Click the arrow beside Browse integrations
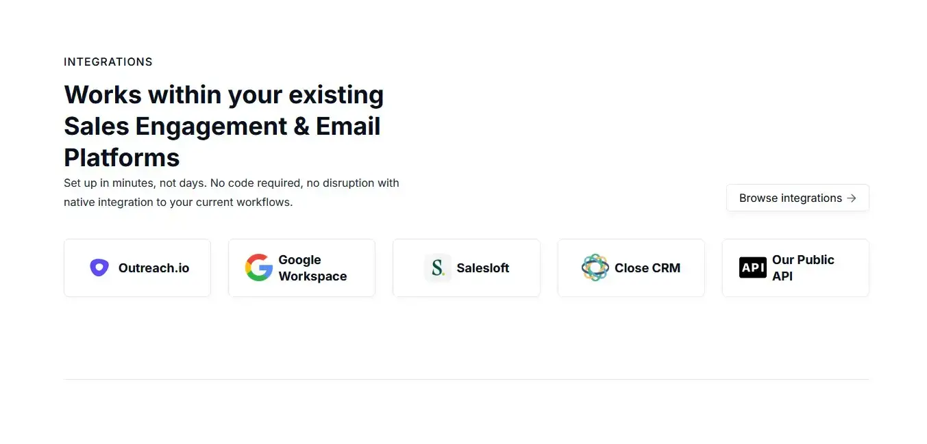 [852, 198]
